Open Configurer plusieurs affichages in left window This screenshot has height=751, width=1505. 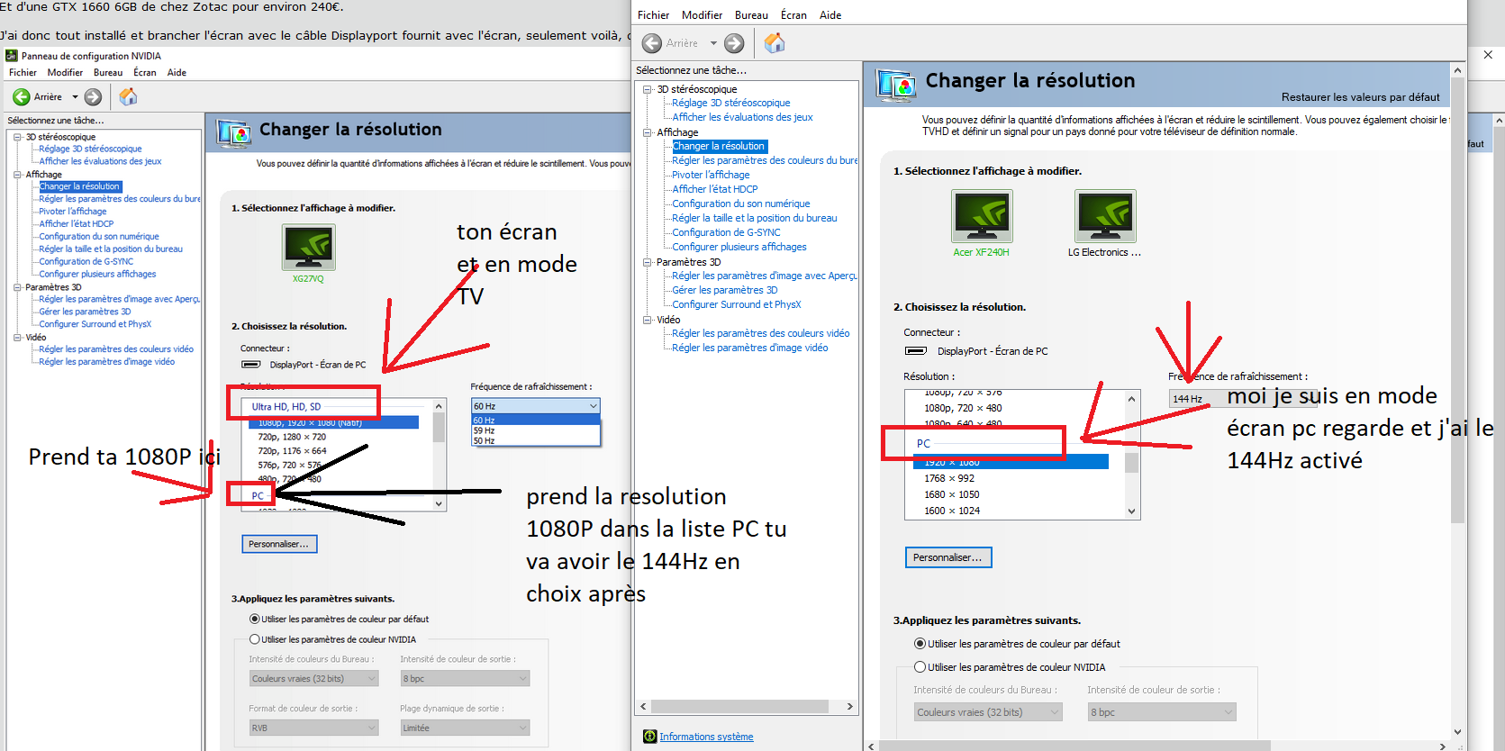97,275
